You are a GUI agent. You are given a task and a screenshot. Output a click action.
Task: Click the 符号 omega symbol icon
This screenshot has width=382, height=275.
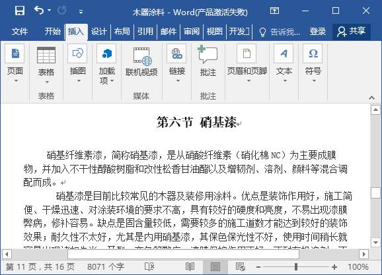313,53
